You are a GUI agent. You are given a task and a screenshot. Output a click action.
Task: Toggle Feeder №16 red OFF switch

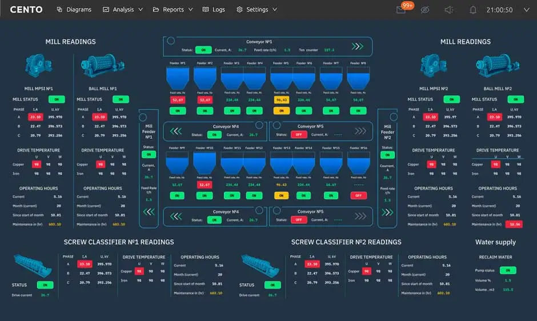pyautogui.click(x=358, y=195)
